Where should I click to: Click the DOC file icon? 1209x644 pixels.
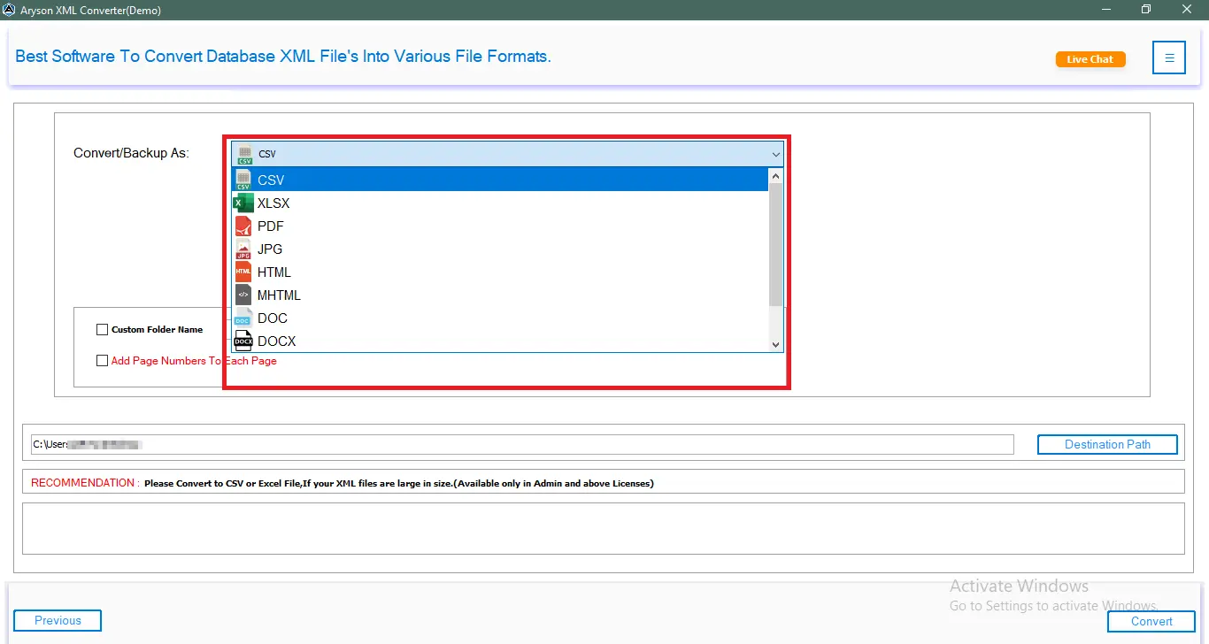(243, 318)
